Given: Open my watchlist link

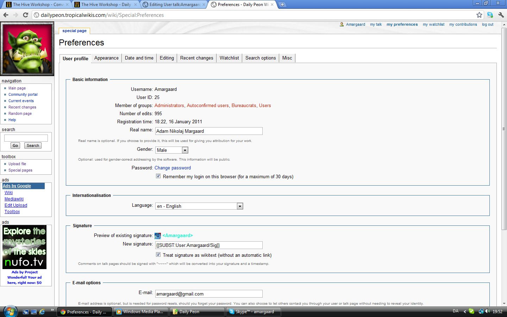Looking at the screenshot, I should pyautogui.click(x=433, y=24).
